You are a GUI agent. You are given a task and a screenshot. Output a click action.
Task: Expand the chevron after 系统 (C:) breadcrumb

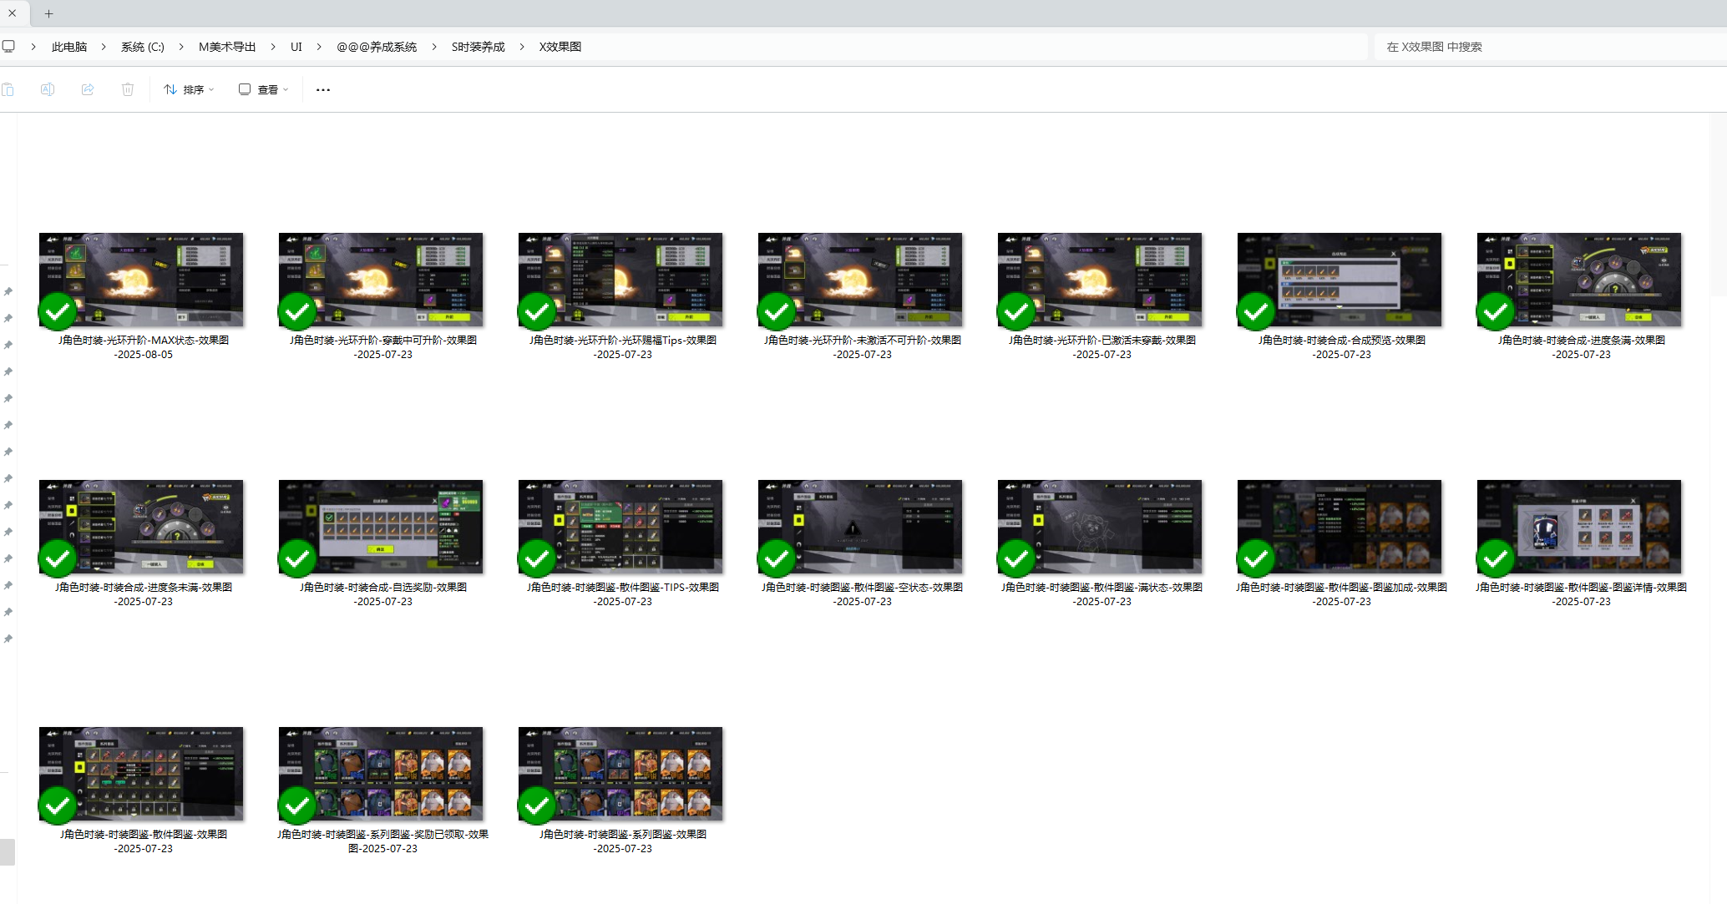pyautogui.click(x=181, y=47)
